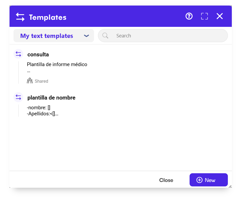Click the Close button

coord(166,180)
